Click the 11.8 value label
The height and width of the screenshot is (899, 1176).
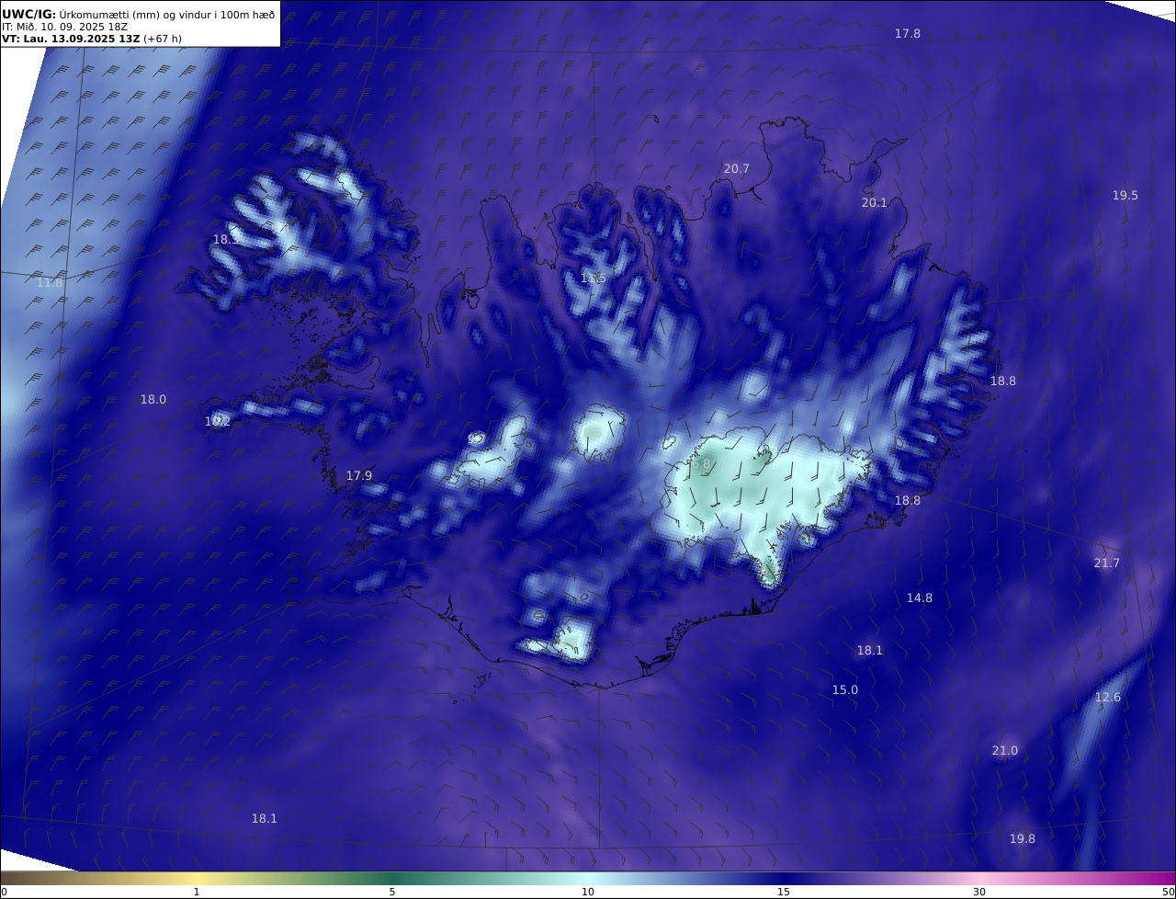coord(50,282)
